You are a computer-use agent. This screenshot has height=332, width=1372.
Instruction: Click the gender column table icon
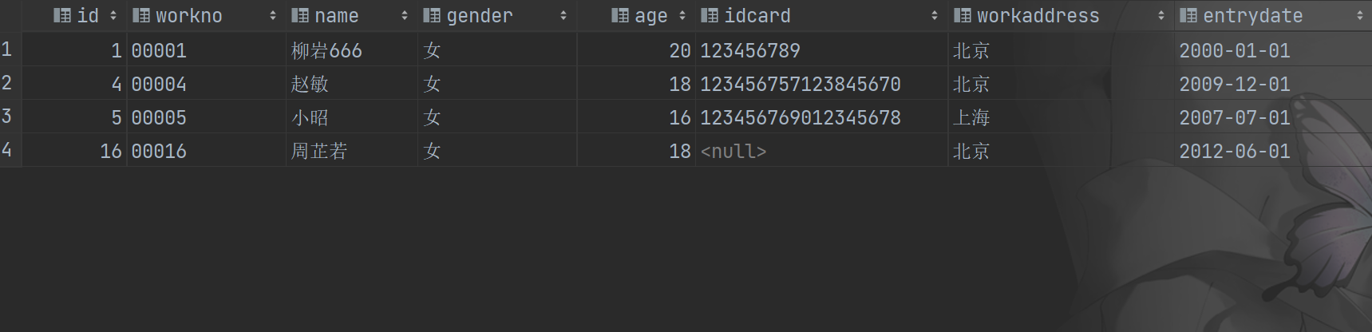[x=432, y=15]
